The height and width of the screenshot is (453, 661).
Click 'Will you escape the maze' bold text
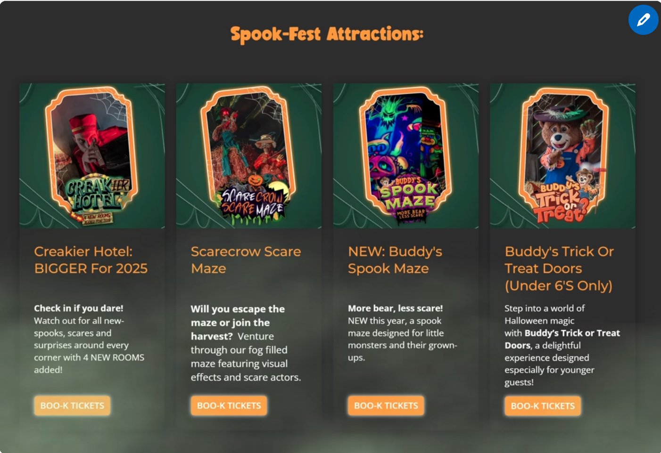[238, 315]
